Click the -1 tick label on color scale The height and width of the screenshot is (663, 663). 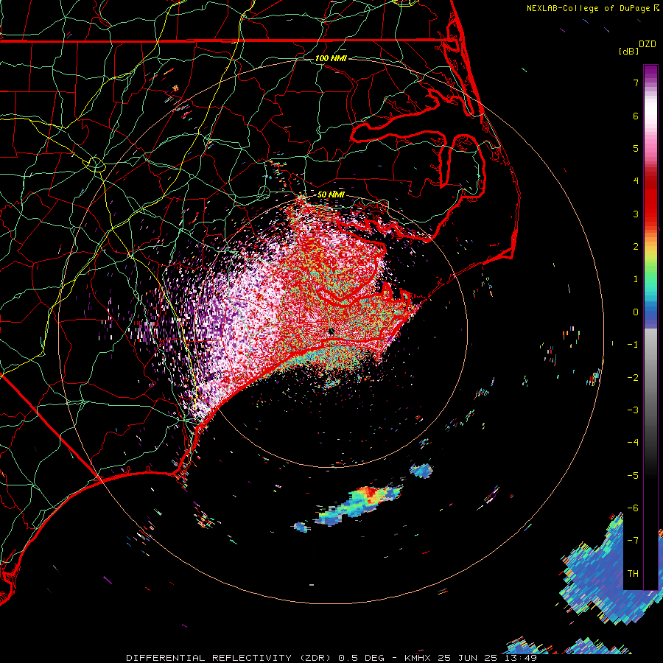[633, 345]
